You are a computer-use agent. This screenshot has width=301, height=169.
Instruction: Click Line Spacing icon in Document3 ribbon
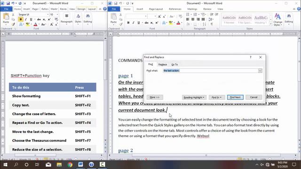point(211,19)
